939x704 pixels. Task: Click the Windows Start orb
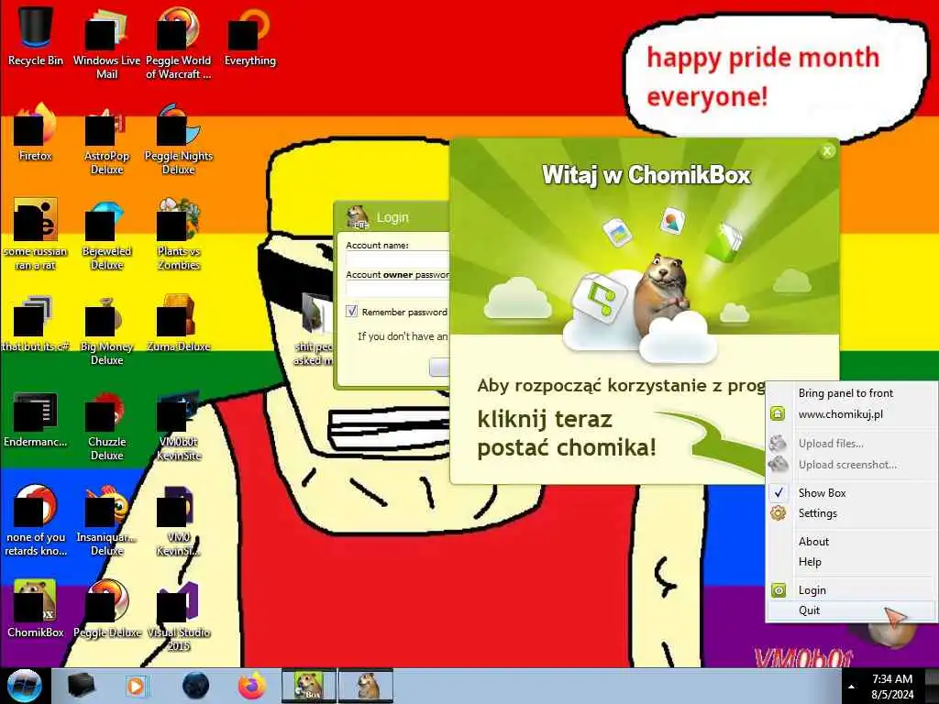[x=25, y=686]
